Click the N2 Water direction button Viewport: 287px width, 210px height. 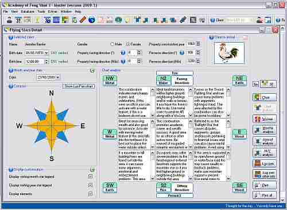click(163, 81)
